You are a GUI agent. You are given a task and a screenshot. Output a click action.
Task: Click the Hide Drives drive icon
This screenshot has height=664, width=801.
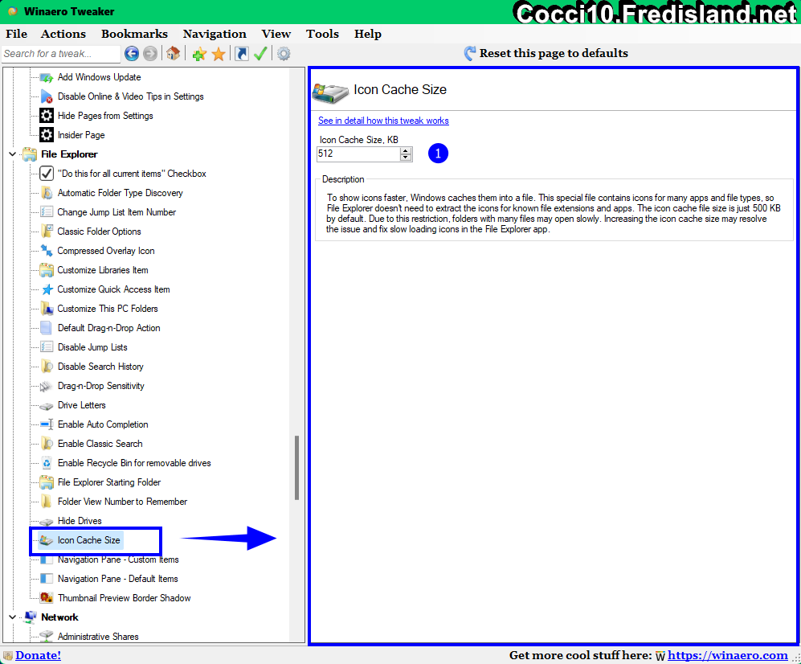[x=47, y=521]
